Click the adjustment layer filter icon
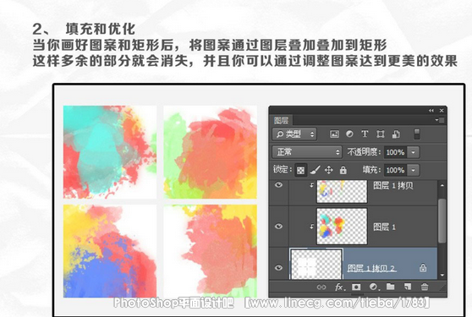Viewport: 472px width, 317px height. click(349, 134)
